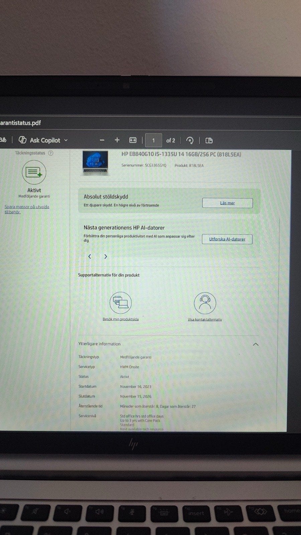Viewport: 301px width, 535px height.
Task: Click the Utforska AI-datorer button
Action: coord(227,239)
